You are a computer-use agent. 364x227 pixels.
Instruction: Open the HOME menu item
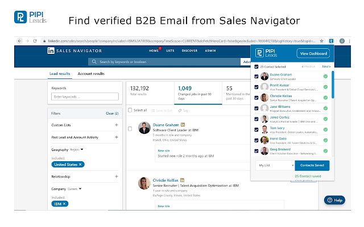point(154,51)
